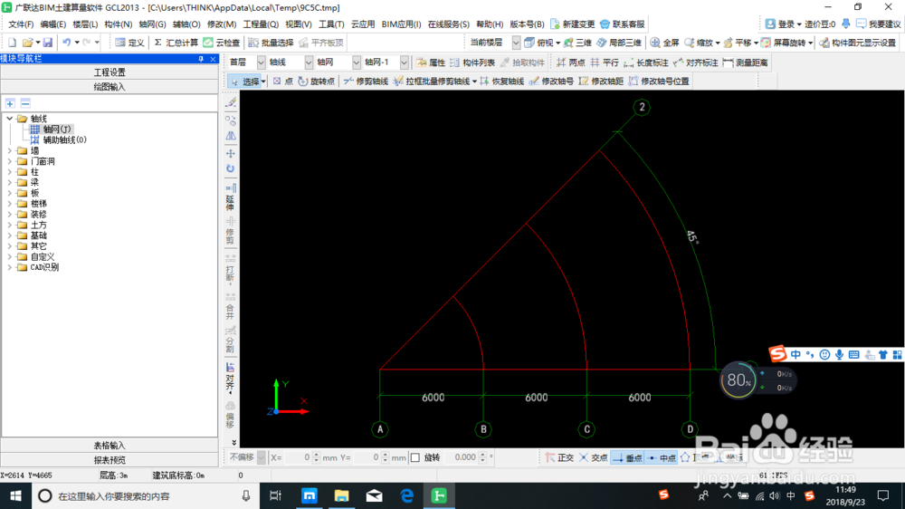905x509 pixels.
Task: Click the 云检查 cloud check tool
Action: pyautogui.click(x=222, y=43)
